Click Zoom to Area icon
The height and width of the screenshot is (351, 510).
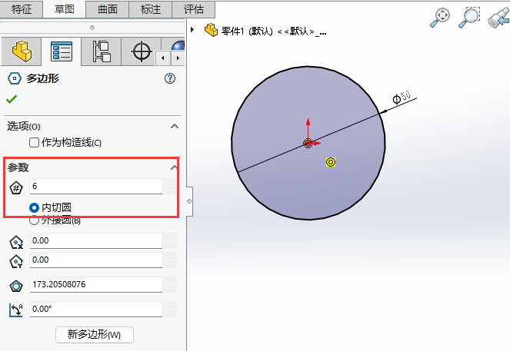tap(469, 18)
